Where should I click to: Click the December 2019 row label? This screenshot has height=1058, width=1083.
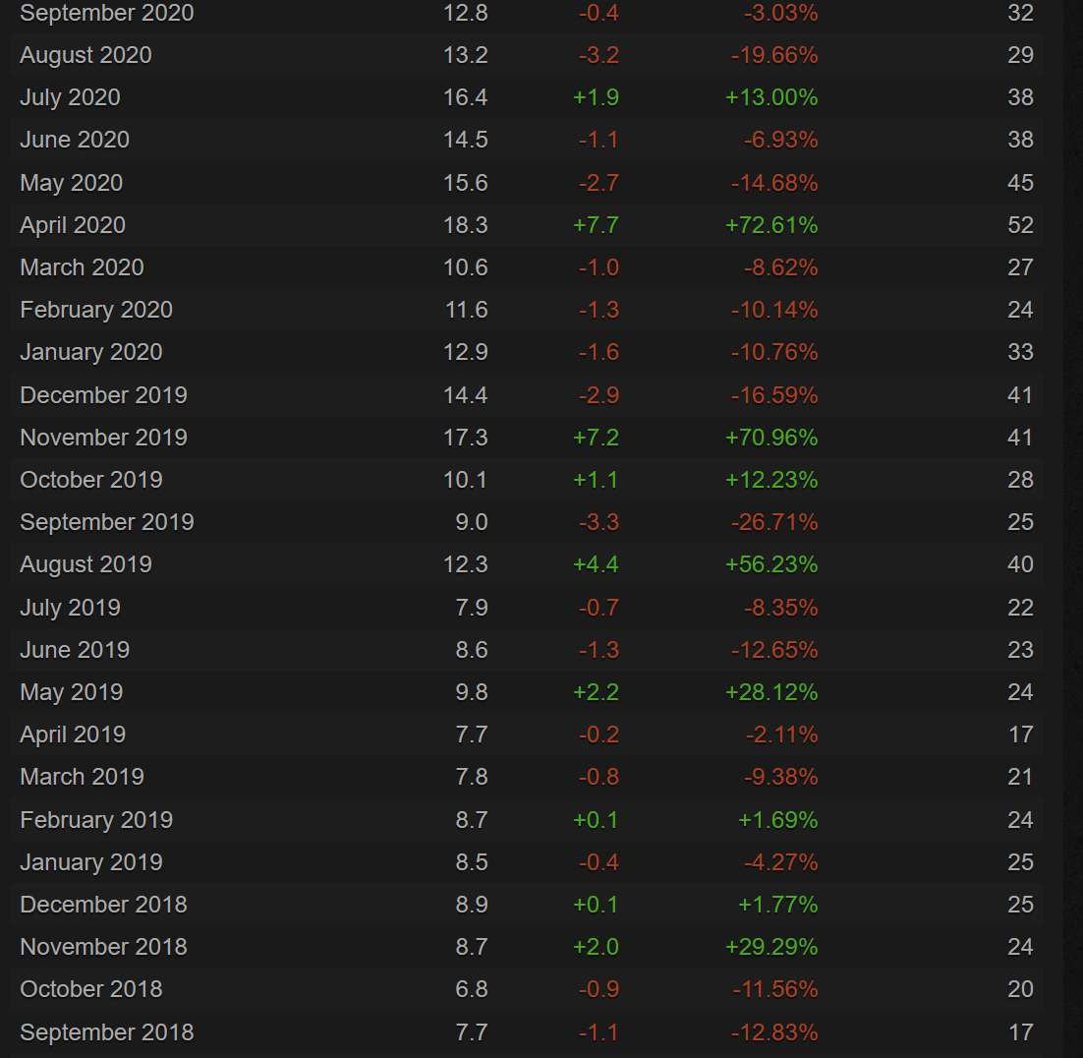pos(103,395)
